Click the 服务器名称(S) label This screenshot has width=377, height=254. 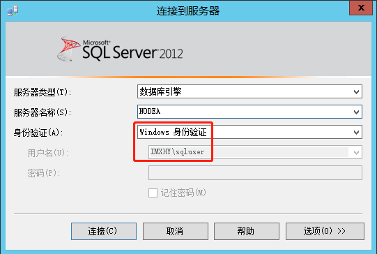click(x=43, y=112)
